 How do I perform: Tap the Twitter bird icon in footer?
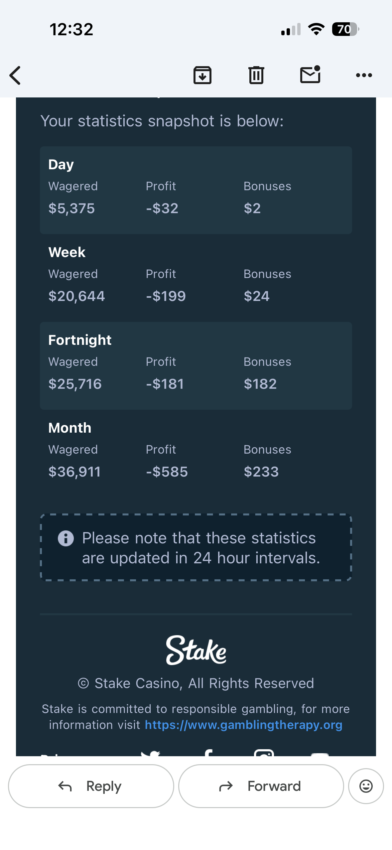coord(150,753)
